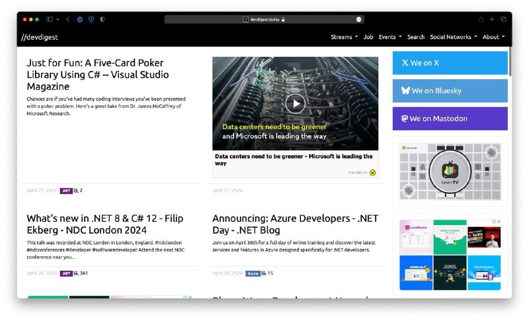Open the We on Mastodon button
Viewport: 529px width, 321px height.
[450, 118]
